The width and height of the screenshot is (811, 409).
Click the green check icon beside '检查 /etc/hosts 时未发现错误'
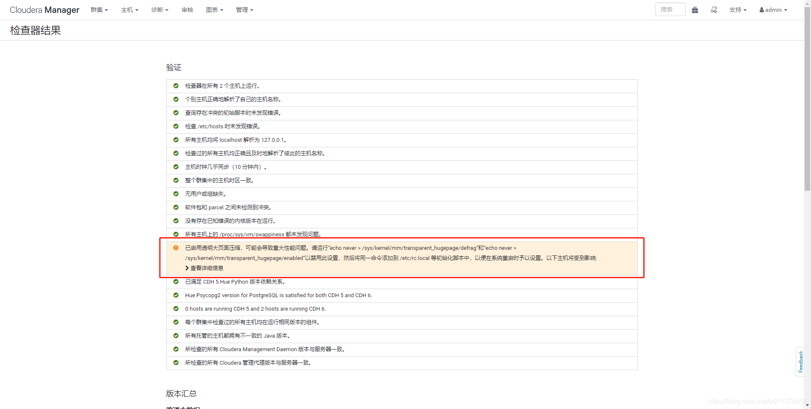(x=176, y=126)
